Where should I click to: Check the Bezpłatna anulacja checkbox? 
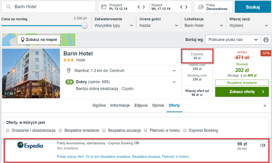coord(104,130)
